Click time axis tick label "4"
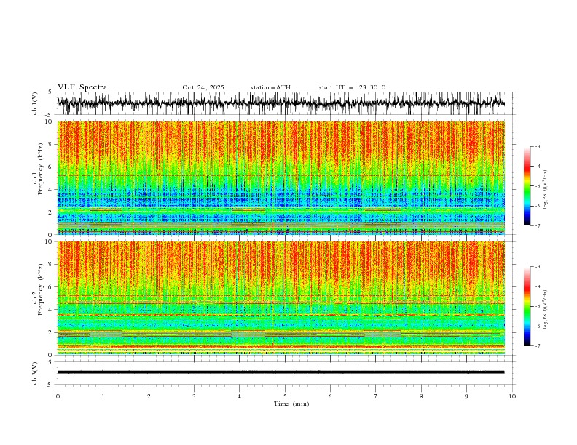The width and height of the screenshot is (577, 445). [240, 396]
